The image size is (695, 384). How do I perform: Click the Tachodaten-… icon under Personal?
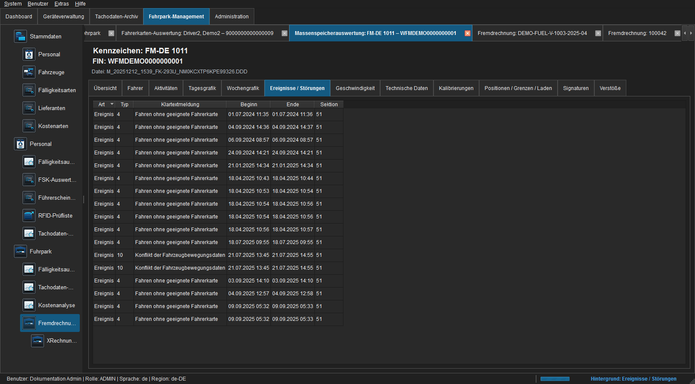coord(29,233)
